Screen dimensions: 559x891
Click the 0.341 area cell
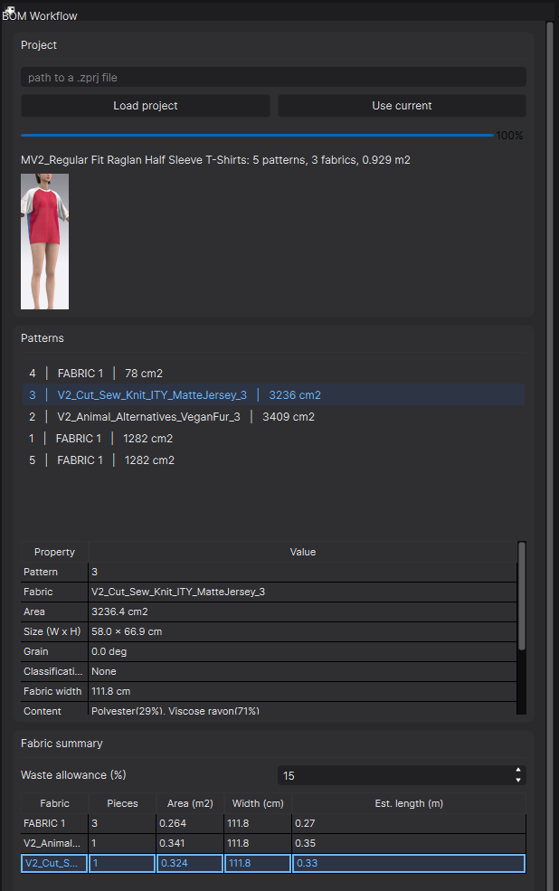pos(190,843)
